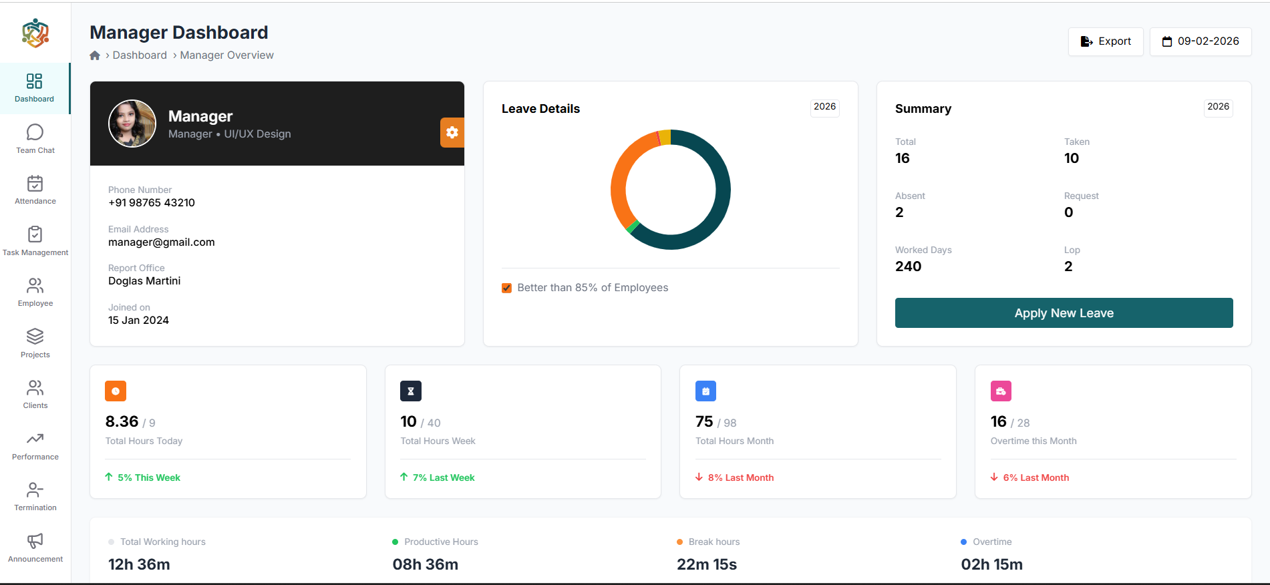Open the Termination user-minus icon
Screen dimensions: 1270x585
pos(35,490)
